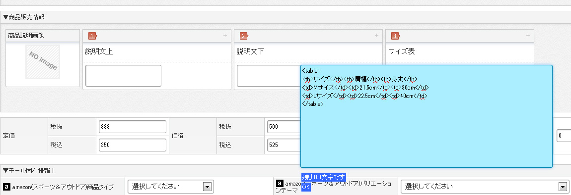Click the 定価 row label

[9, 136]
